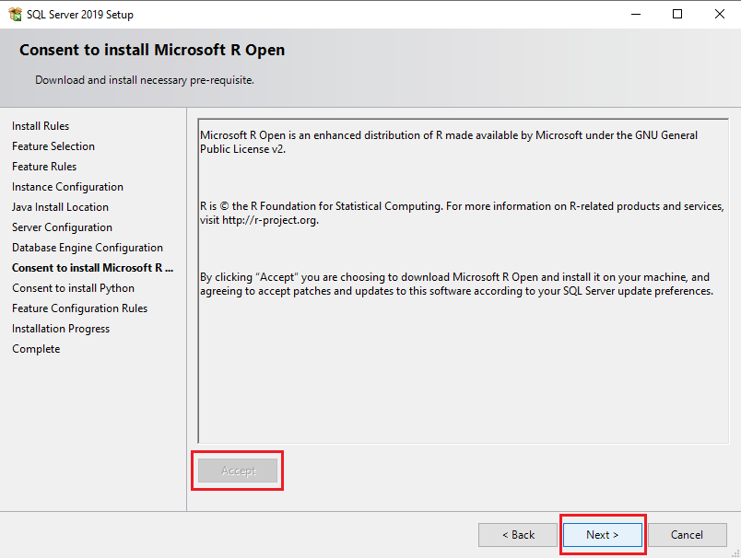741x558 pixels.
Task: Select Install Rules step in sidebar
Action: click(41, 126)
